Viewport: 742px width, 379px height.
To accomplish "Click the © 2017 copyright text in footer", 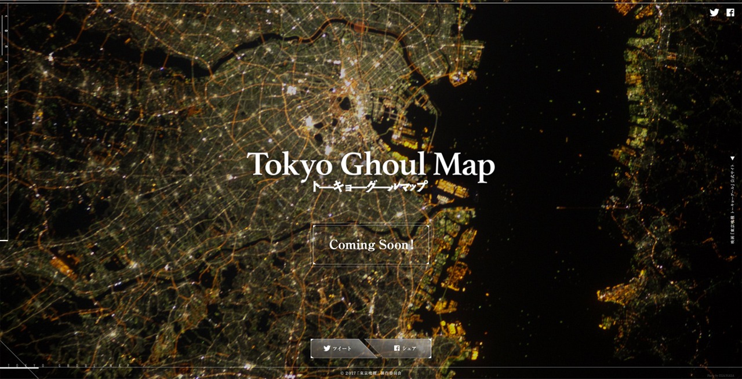I will (371, 373).
